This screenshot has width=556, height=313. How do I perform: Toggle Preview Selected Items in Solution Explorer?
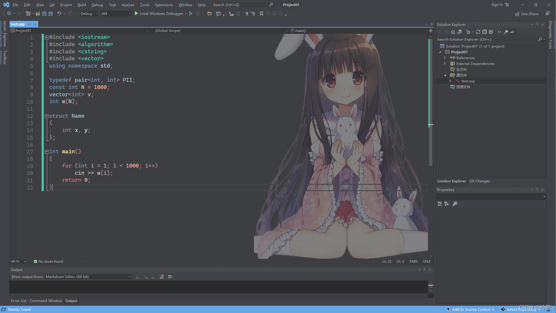tap(512, 32)
